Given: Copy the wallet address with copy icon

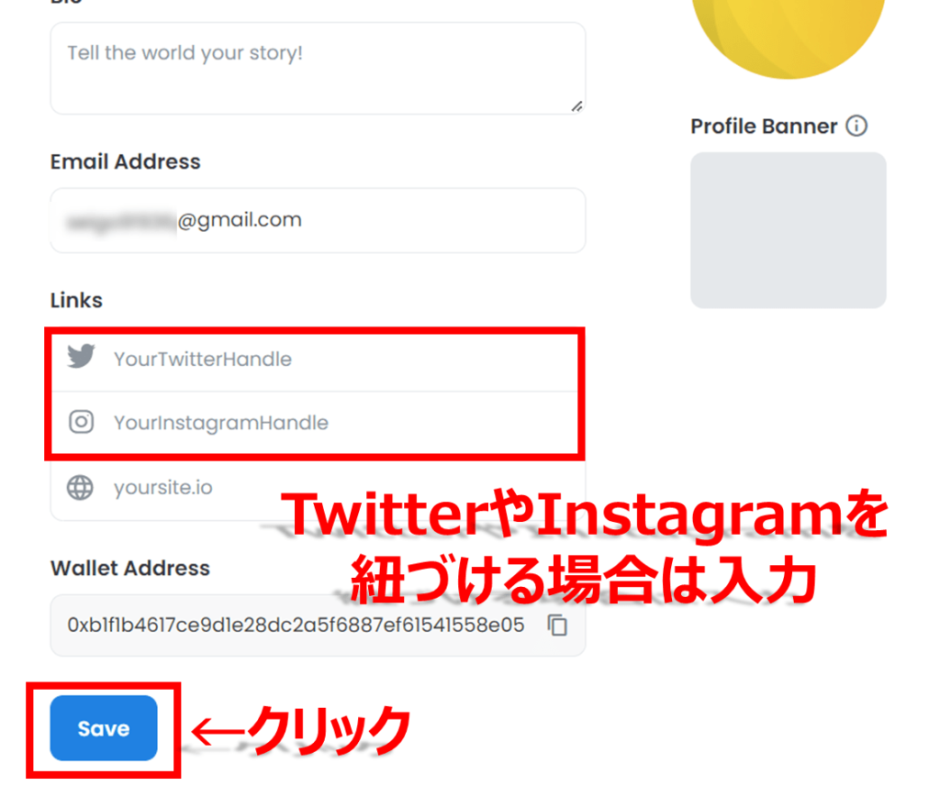Looking at the screenshot, I should (x=557, y=625).
